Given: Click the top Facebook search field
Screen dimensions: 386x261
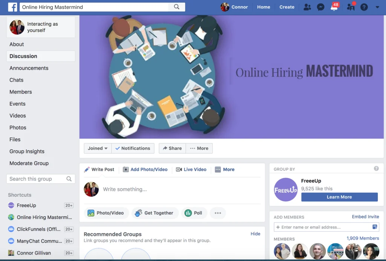Looking at the screenshot, I should click(x=94, y=7).
